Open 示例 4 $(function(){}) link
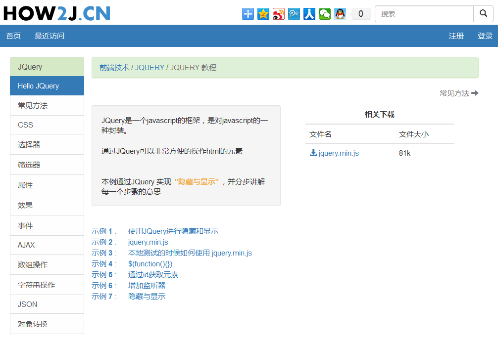The height and width of the screenshot is (342, 498). (x=150, y=264)
